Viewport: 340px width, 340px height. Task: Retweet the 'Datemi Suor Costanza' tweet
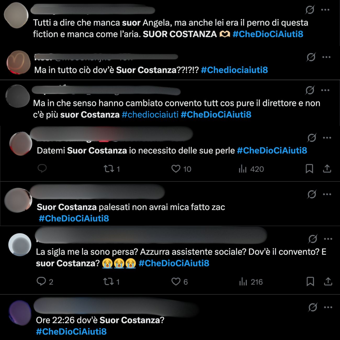pos(109,169)
